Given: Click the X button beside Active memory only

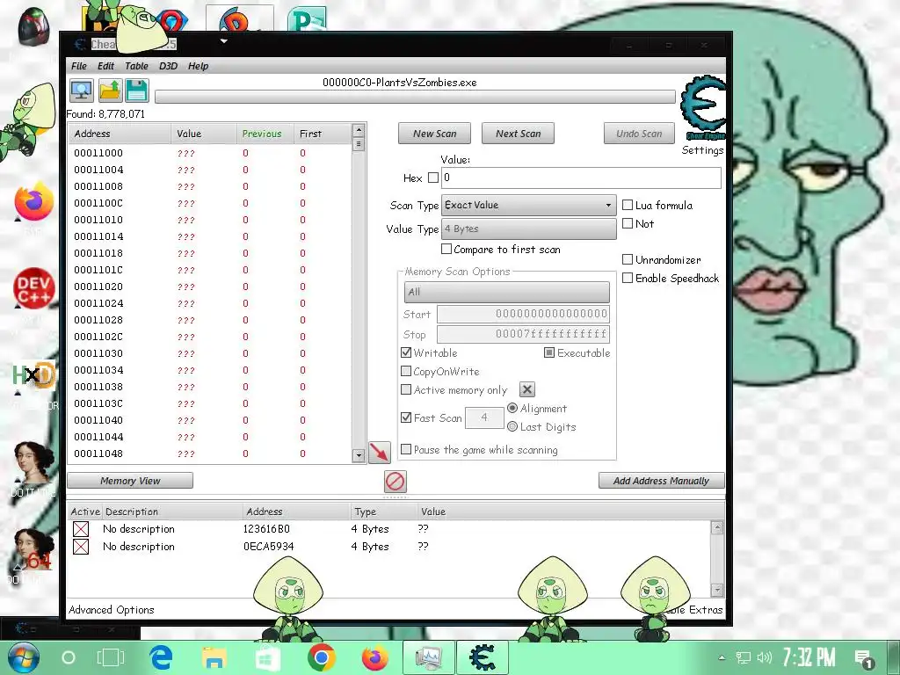Looking at the screenshot, I should click(x=527, y=389).
